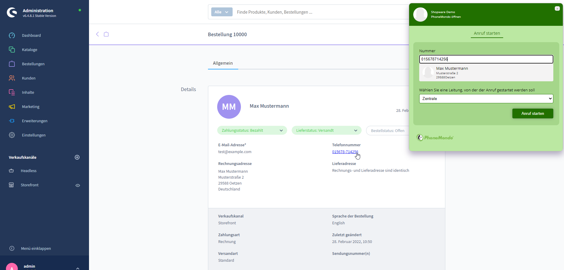Open the Dashboard icon in sidebar
The image size is (564, 270).
coord(12,36)
